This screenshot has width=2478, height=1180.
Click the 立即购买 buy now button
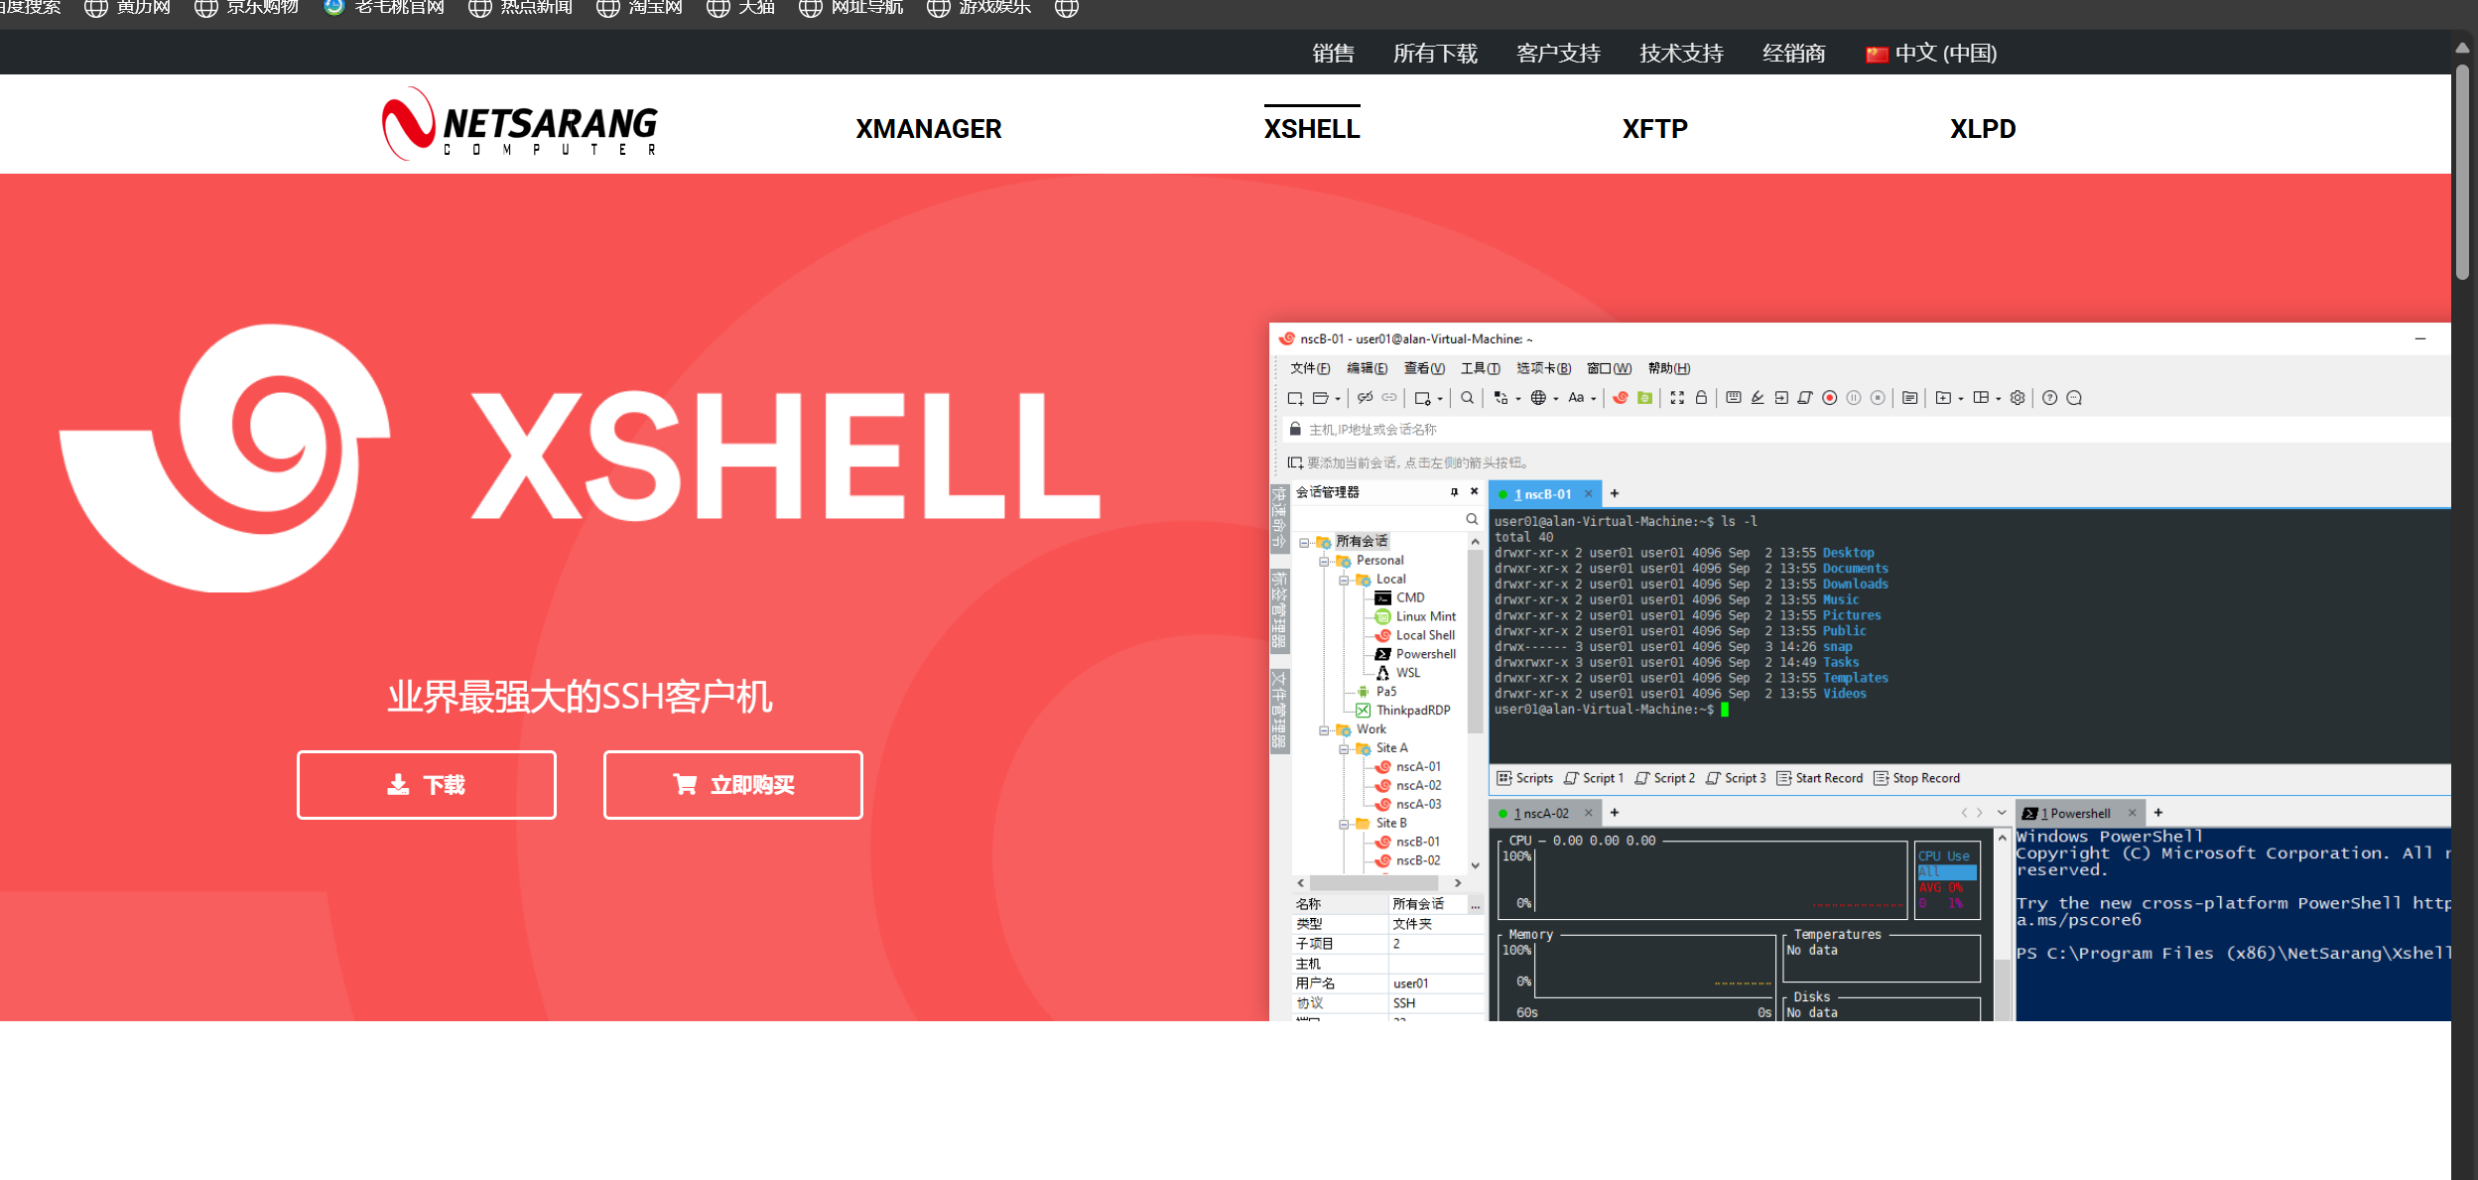tap(732, 785)
